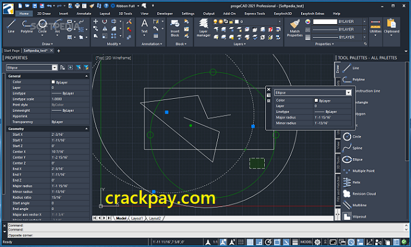This screenshot has height=247, width=411.
Task: Choose Helix in tool palette
Action: click(351, 182)
